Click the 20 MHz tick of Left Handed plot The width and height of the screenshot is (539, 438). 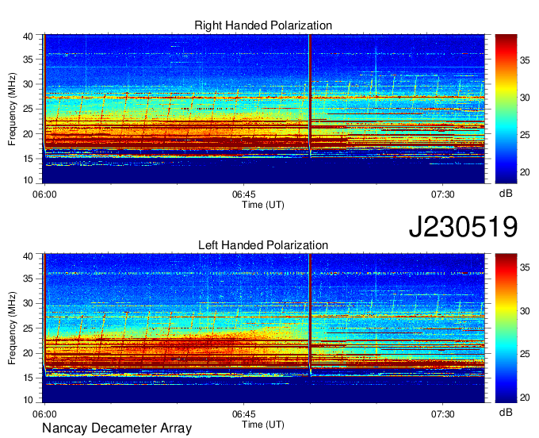[x=28, y=353]
